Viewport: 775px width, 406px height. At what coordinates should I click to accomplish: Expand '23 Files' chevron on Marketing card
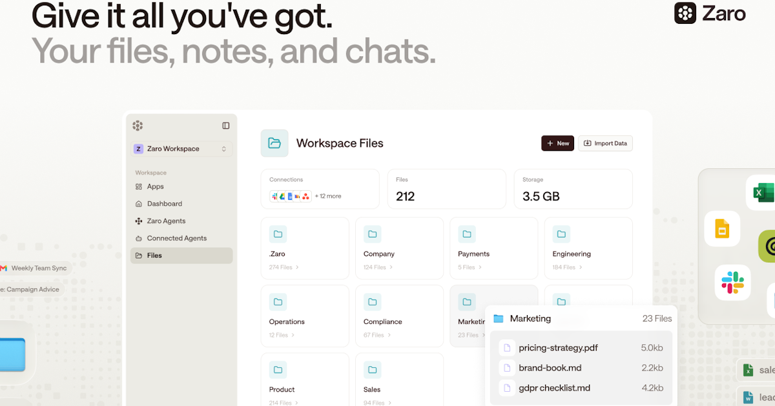482,335
